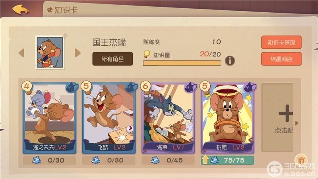The height and width of the screenshot is (179, 318).
Task: Open the 知识卡 tab
Action: 62,10
